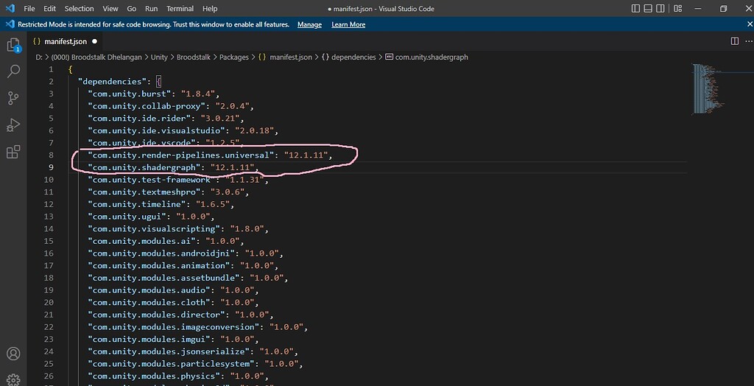
Task: Expand the Packages breadcrumb folder
Action: 233,57
